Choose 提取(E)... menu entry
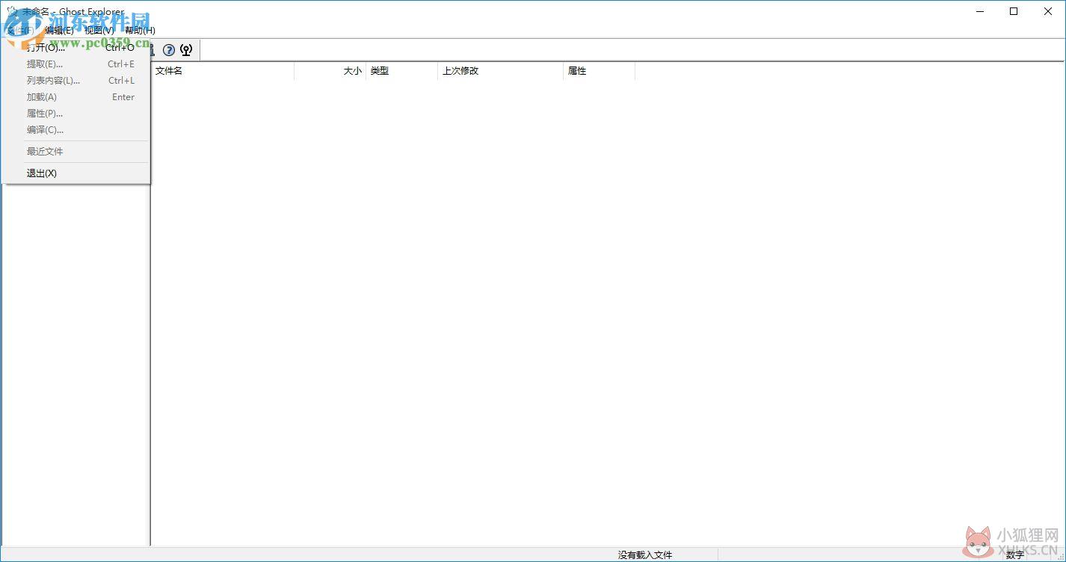The height and width of the screenshot is (562, 1066). (x=76, y=64)
